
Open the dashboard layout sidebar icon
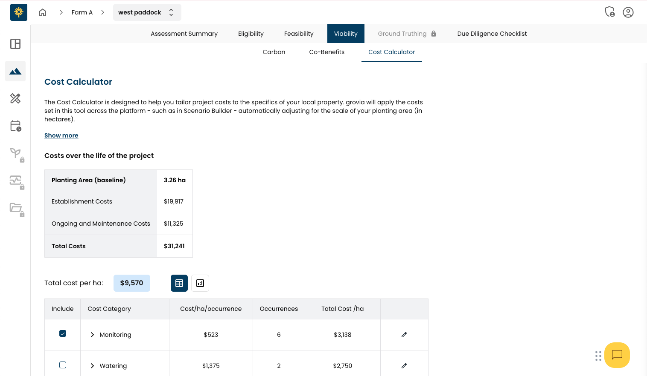click(15, 44)
